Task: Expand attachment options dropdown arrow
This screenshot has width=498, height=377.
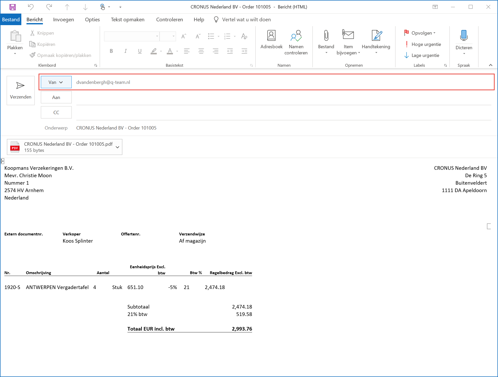Action: point(117,147)
